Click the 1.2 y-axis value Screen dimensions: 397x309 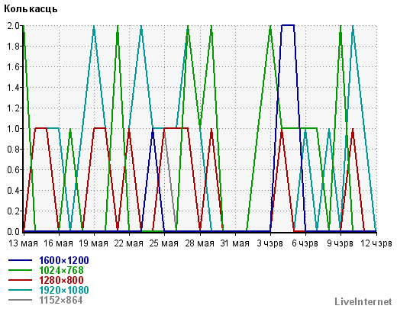pyautogui.click(x=13, y=108)
